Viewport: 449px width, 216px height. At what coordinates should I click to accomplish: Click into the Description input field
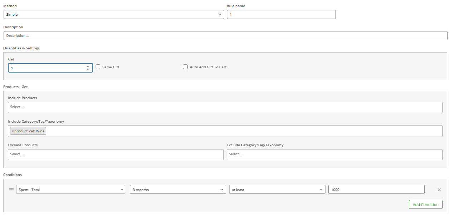pos(225,36)
